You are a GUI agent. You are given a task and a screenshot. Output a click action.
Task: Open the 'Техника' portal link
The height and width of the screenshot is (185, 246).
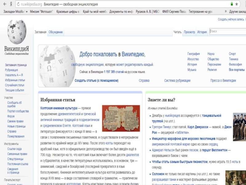[x=233, y=59]
